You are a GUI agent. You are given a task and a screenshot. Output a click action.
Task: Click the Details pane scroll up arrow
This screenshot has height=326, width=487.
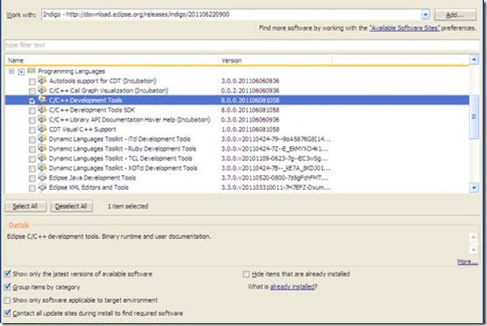pyautogui.click(x=473, y=237)
